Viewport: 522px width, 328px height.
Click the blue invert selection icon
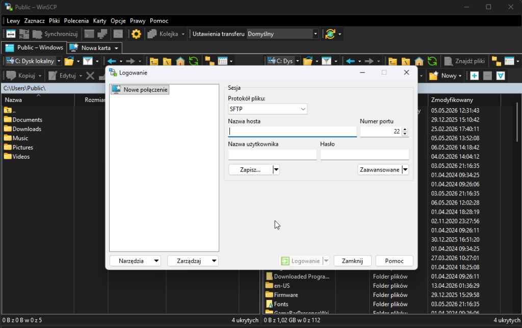pos(501,75)
